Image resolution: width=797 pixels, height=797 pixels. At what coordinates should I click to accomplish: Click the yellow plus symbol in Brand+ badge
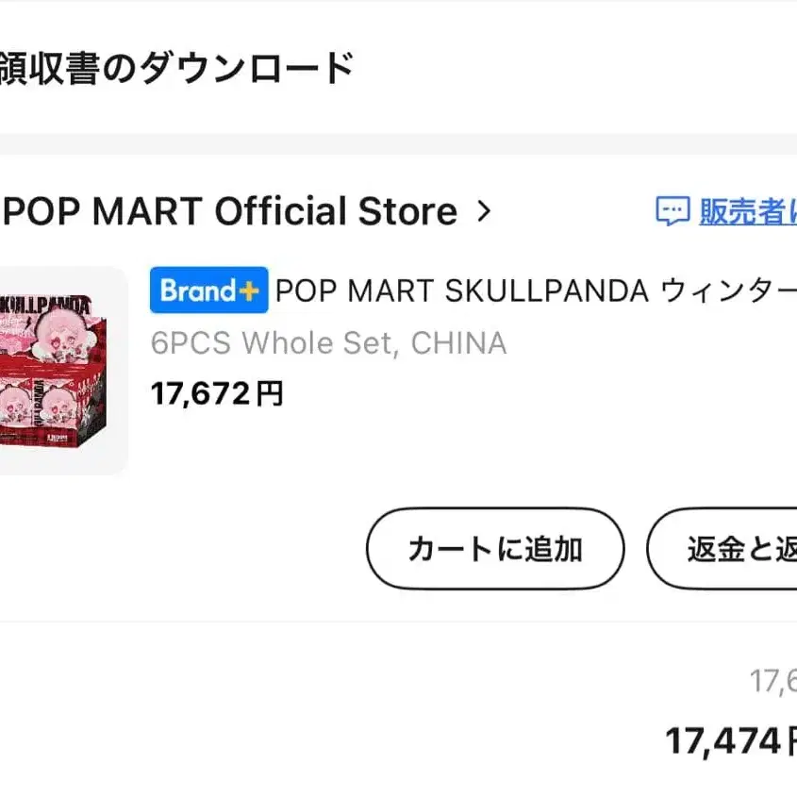coord(249,291)
